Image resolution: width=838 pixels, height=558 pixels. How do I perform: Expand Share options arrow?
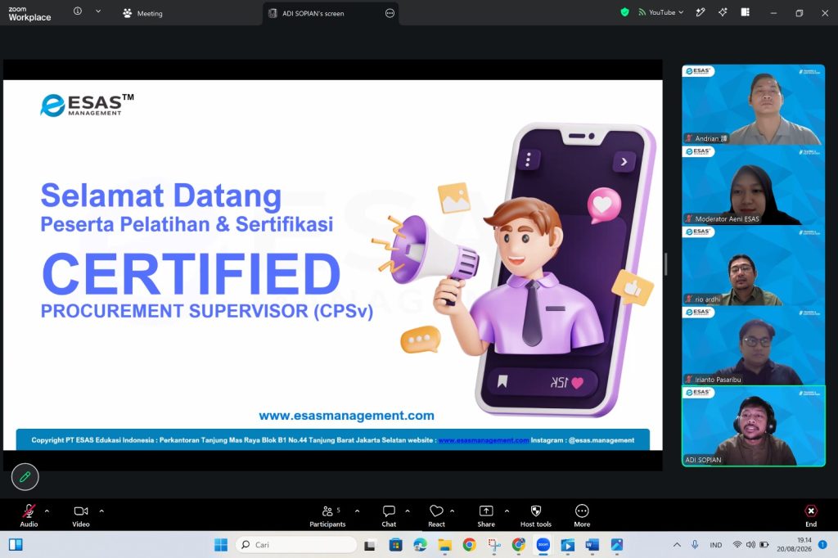click(507, 511)
